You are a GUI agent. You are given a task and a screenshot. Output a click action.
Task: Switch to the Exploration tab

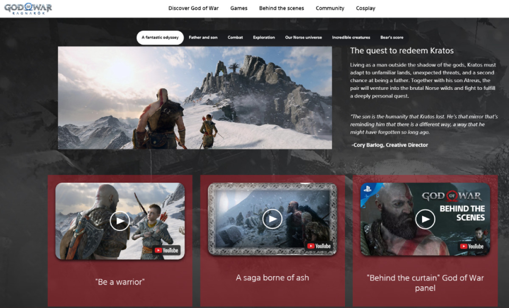(x=264, y=37)
